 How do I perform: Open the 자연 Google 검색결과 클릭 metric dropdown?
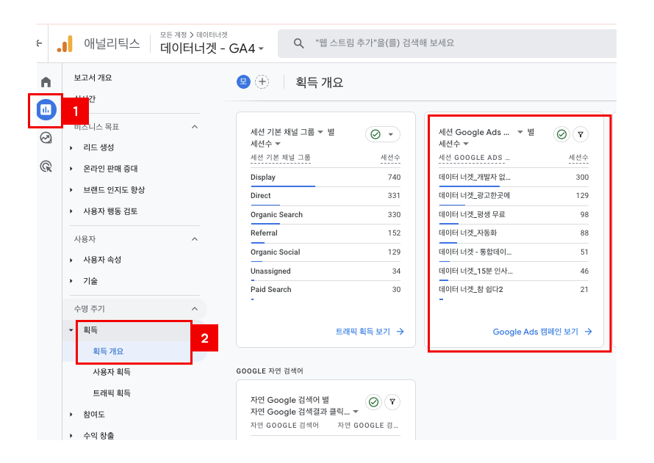coord(356,412)
